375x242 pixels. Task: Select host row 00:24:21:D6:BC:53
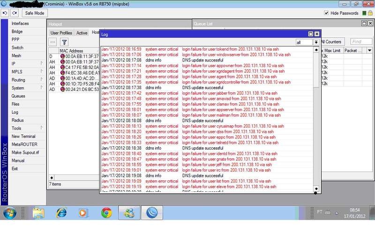pos(74,89)
